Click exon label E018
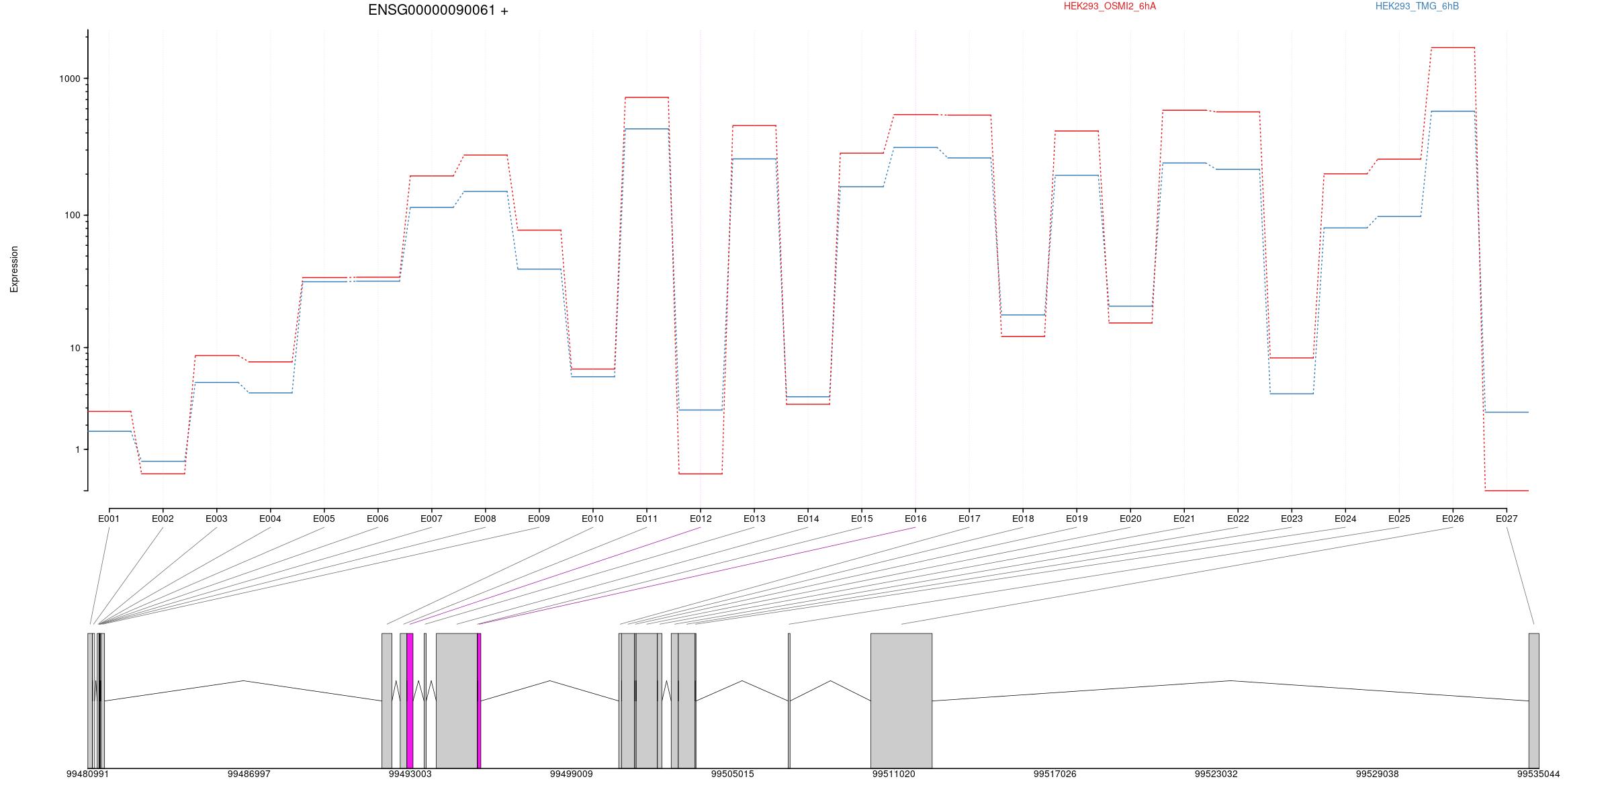Viewport: 1612px width, 806px height. pos(1023,519)
